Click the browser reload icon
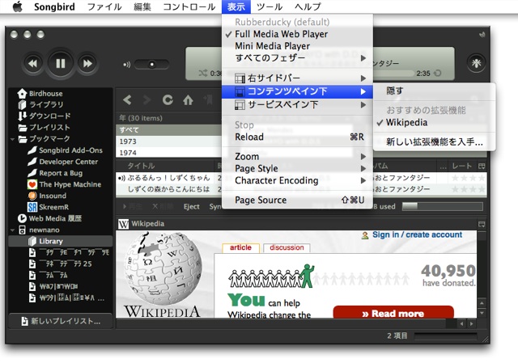Screen dimensions: 518x363 pyautogui.click(x=168, y=99)
